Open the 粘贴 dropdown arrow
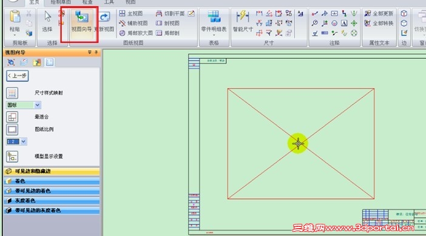 [x=15, y=35]
